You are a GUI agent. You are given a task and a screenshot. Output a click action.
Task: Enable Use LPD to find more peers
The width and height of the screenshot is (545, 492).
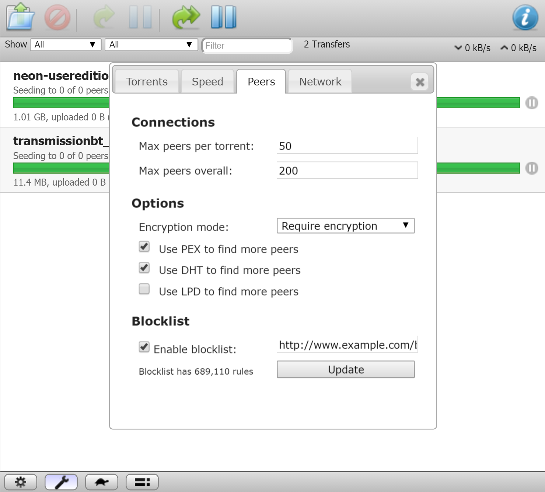[144, 289]
